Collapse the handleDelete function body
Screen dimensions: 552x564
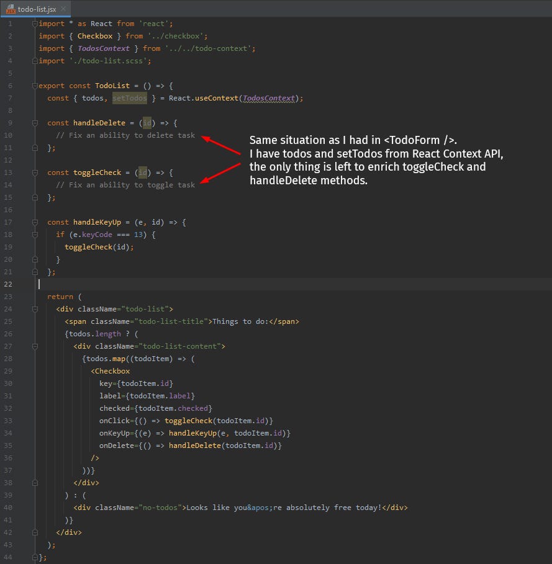coord(35,122)
